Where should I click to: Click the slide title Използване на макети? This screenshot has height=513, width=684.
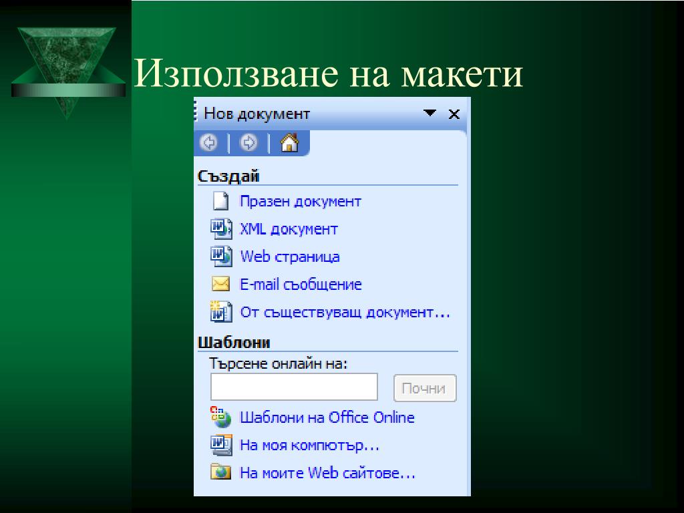tap(328, 73)
